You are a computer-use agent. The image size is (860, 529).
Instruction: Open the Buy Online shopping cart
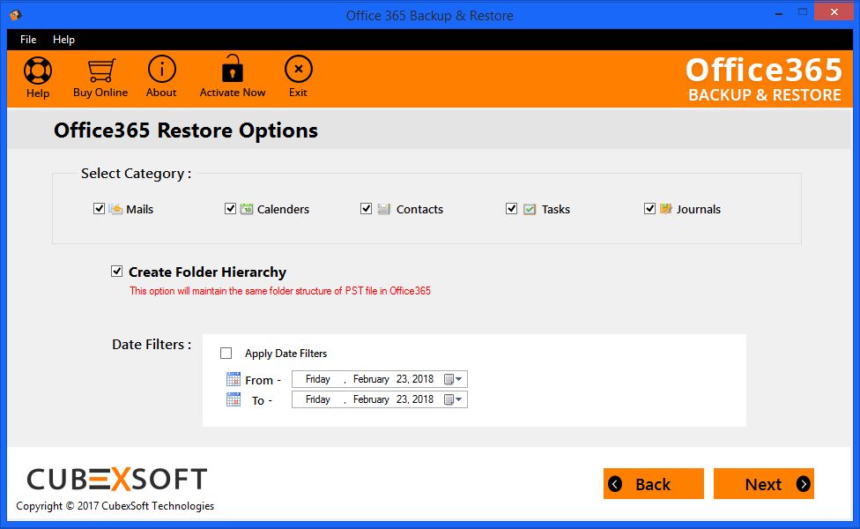[100, 71]
